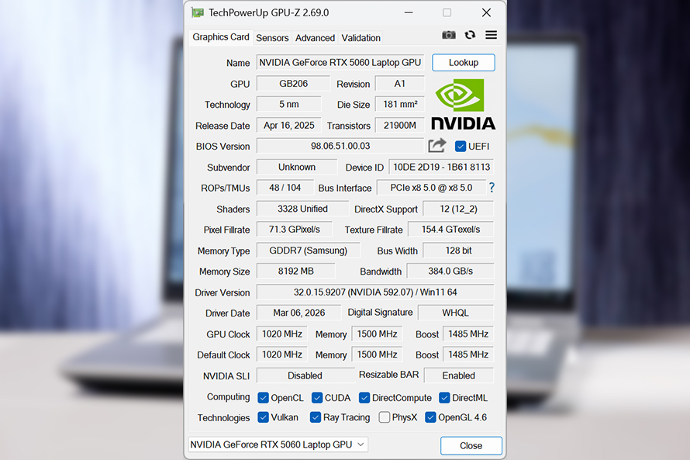Click the Technology field showing 5 nm
Image resolution: width=690 pixels, height=460 pixels.
click(x=288, y=104)
